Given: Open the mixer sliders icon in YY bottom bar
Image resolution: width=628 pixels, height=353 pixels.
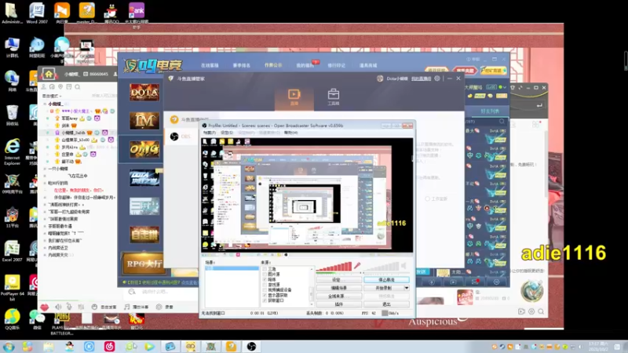Looking at the screenshot, I should [82, 307].
